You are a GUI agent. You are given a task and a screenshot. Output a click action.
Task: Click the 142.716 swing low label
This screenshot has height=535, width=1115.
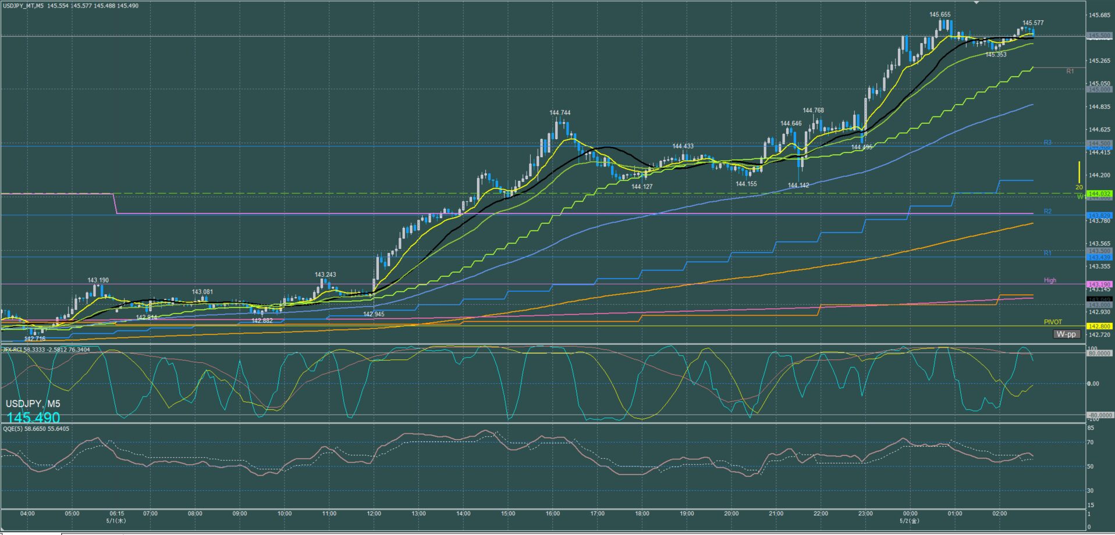35,338
